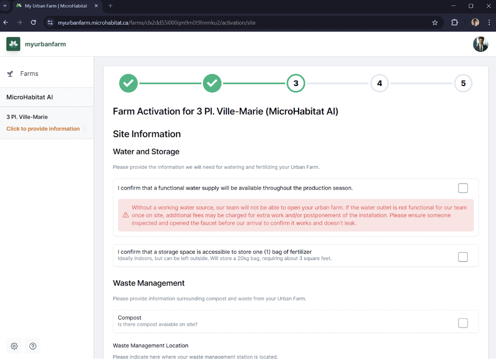Image resolution: width=496 pixels, height=359 pixels.
Task: Select the My Urban Farm browser tab
Action: pyautogui.click(x=57, y=6)
